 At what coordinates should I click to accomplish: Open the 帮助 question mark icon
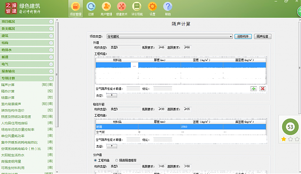(167, 9)
